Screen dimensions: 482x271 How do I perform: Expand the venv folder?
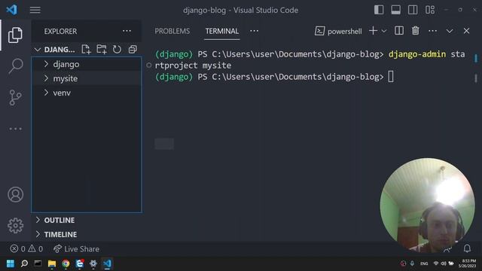pos(87,93)
